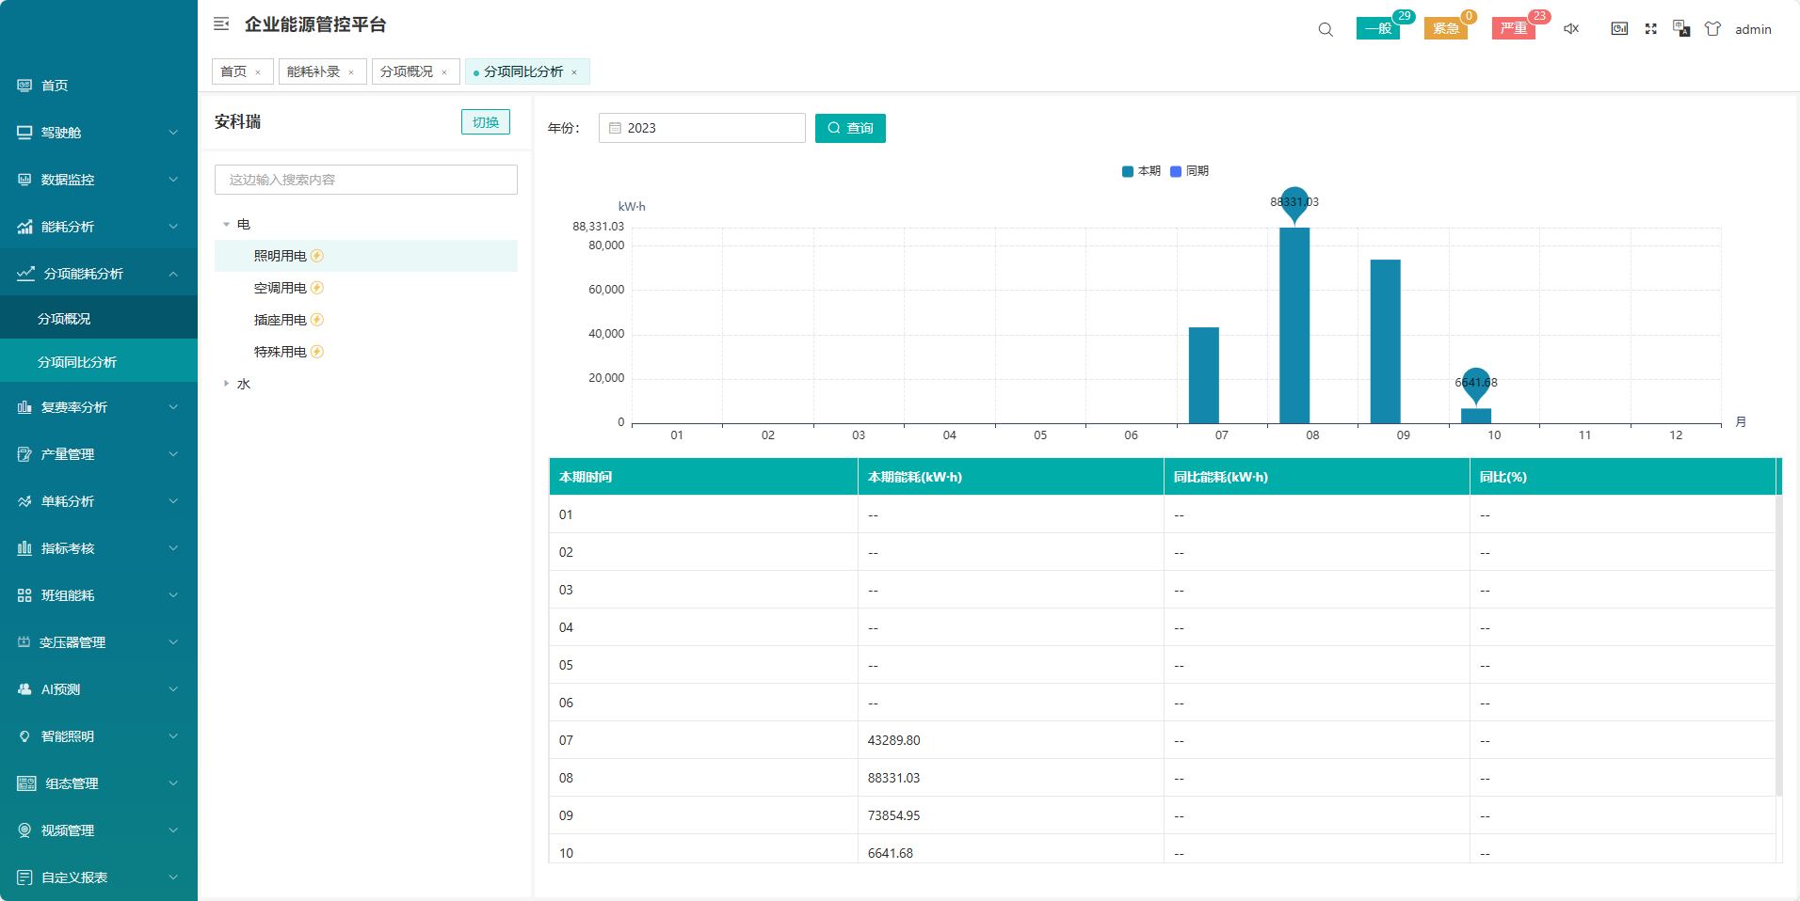
Task: Open the language translation icon
Action: point(1681,29)
